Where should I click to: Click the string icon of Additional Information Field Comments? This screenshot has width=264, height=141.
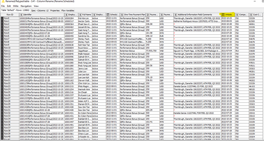176,15
